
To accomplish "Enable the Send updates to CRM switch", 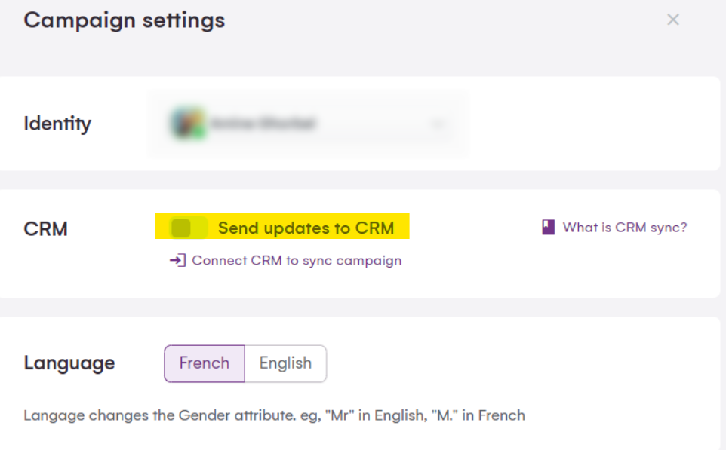I will click(x=186, y=227).
